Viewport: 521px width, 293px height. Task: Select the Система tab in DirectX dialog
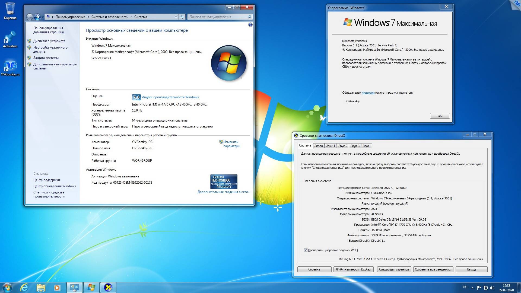tap(305, 145)
